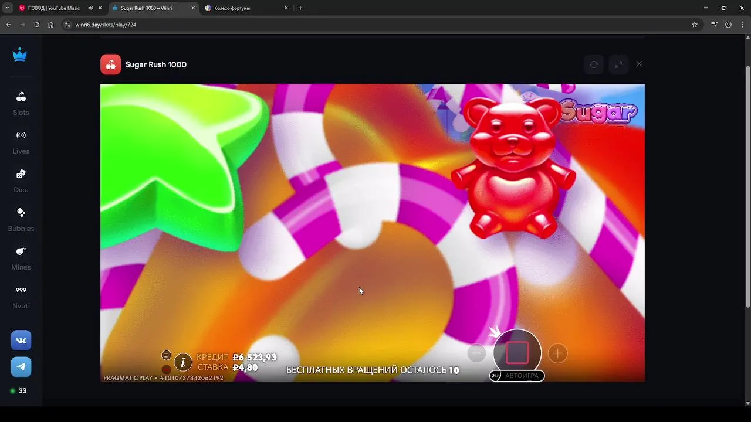Click the online users count 33
Image resolution: width=751 pixels, height=422 pixels.
(19, 391)
